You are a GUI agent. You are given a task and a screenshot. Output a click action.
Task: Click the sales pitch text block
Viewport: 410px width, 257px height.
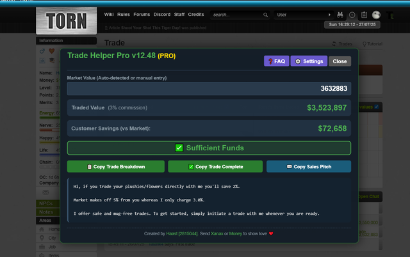click(209, 200)
